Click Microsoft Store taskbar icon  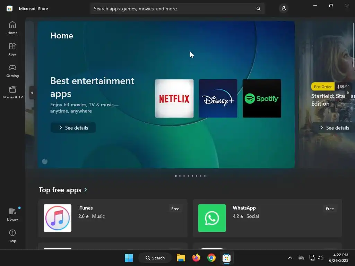226,258
